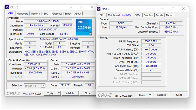The image size is (196, 110).
Task: Click Validate button in left CPU-Z window
Action: click(70, 93)
